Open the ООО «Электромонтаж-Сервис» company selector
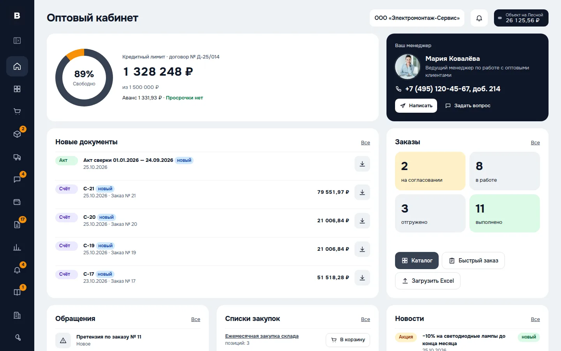The height and width of the screenshot is (351, 561). click(417, 18)
